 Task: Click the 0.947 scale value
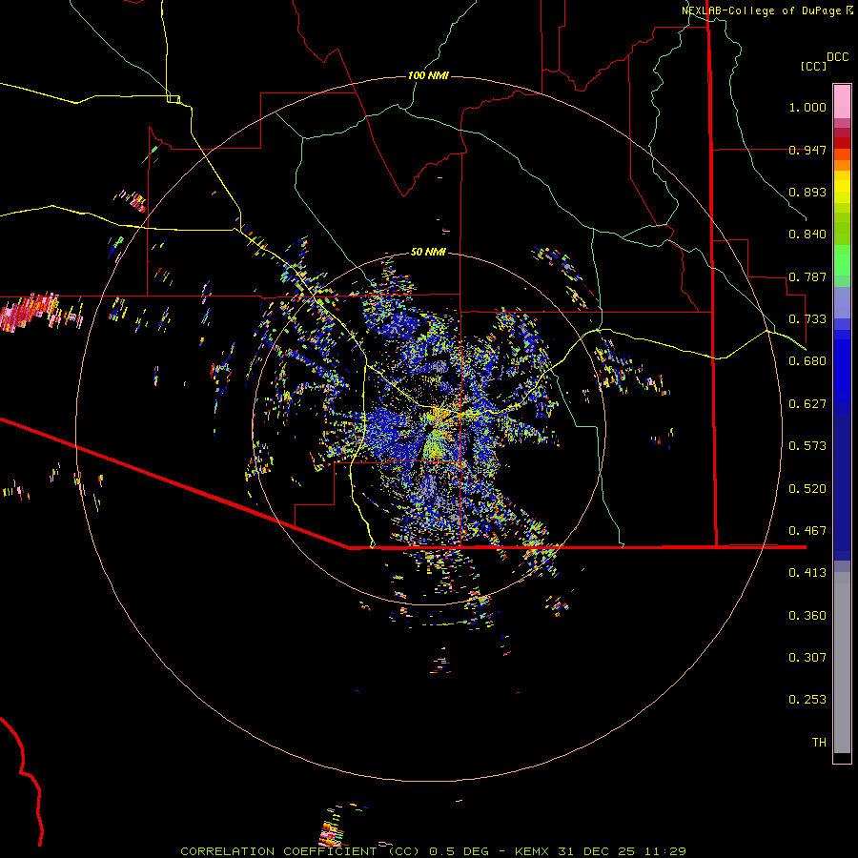click(x=807, y=150)
